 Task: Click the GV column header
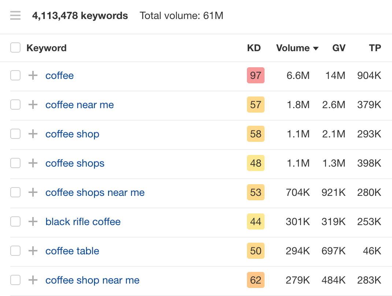339,48
